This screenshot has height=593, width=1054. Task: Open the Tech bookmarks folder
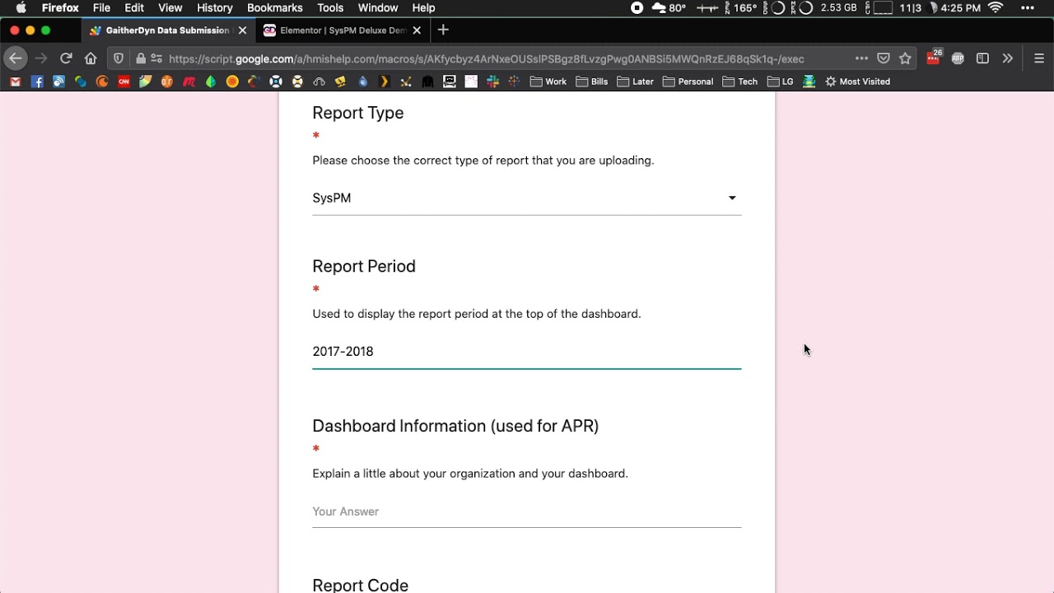740,82
